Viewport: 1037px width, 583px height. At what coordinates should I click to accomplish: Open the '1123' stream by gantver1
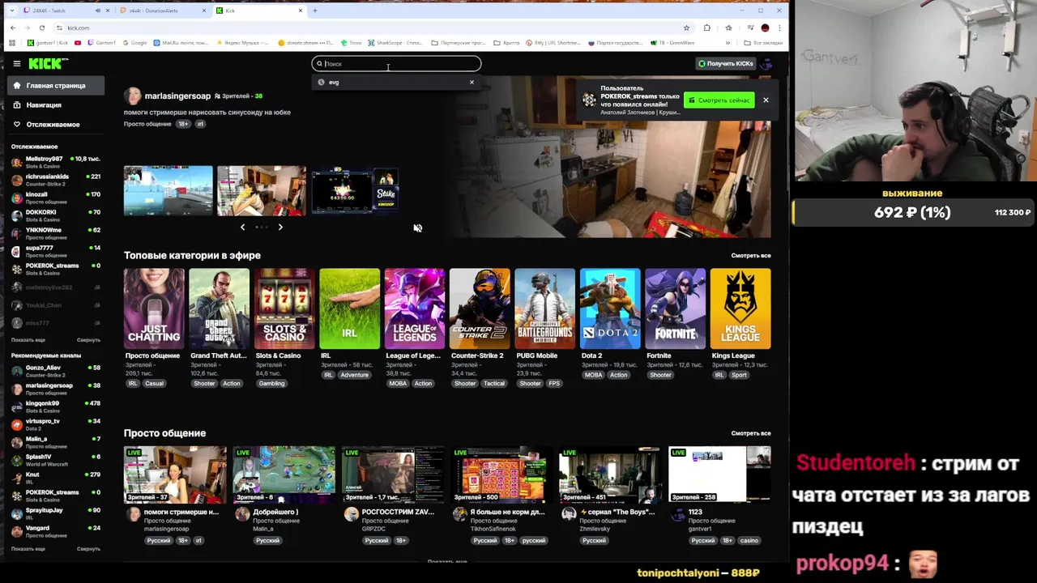point(719,474)
